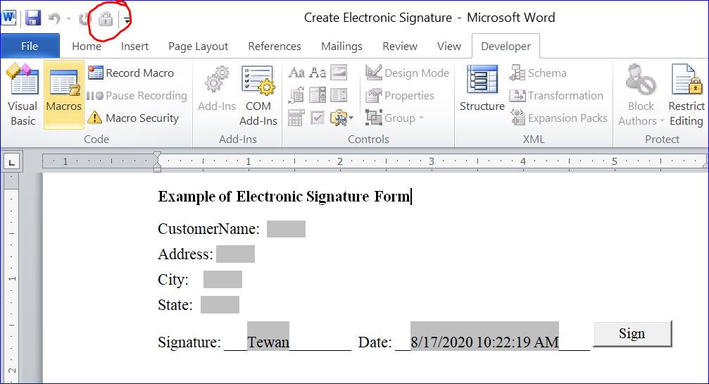This screenshot has height=384, width=709.
Task: Insert Picture content control
Action: point(339,73)
